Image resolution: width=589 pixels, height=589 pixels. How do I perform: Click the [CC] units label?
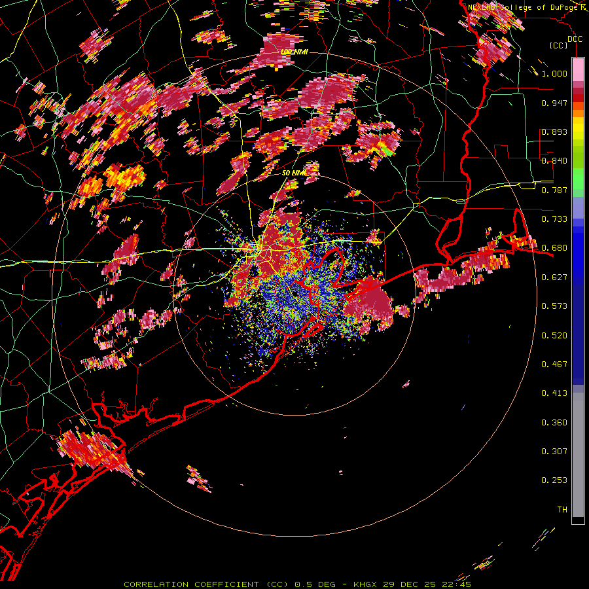point(559,45)
